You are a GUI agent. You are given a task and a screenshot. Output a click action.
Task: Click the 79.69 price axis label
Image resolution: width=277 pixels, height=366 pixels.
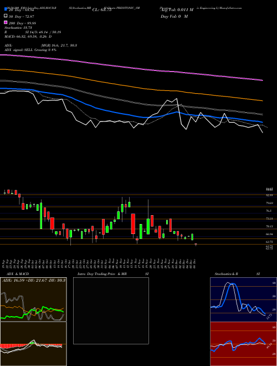pyautogui.click(x=269, y=203)
